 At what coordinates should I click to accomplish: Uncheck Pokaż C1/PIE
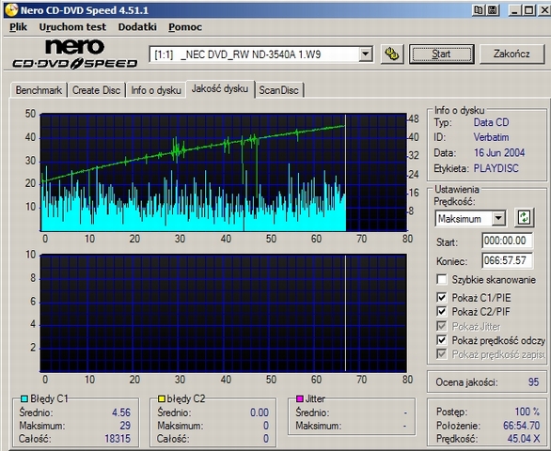pyautogui.click(x=441, y=298)
